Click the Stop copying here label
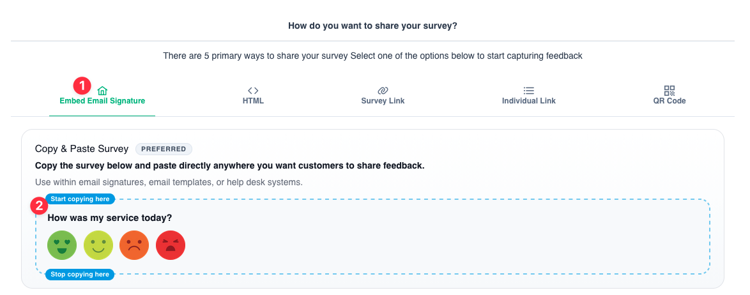750x295 pixels. 80,275
